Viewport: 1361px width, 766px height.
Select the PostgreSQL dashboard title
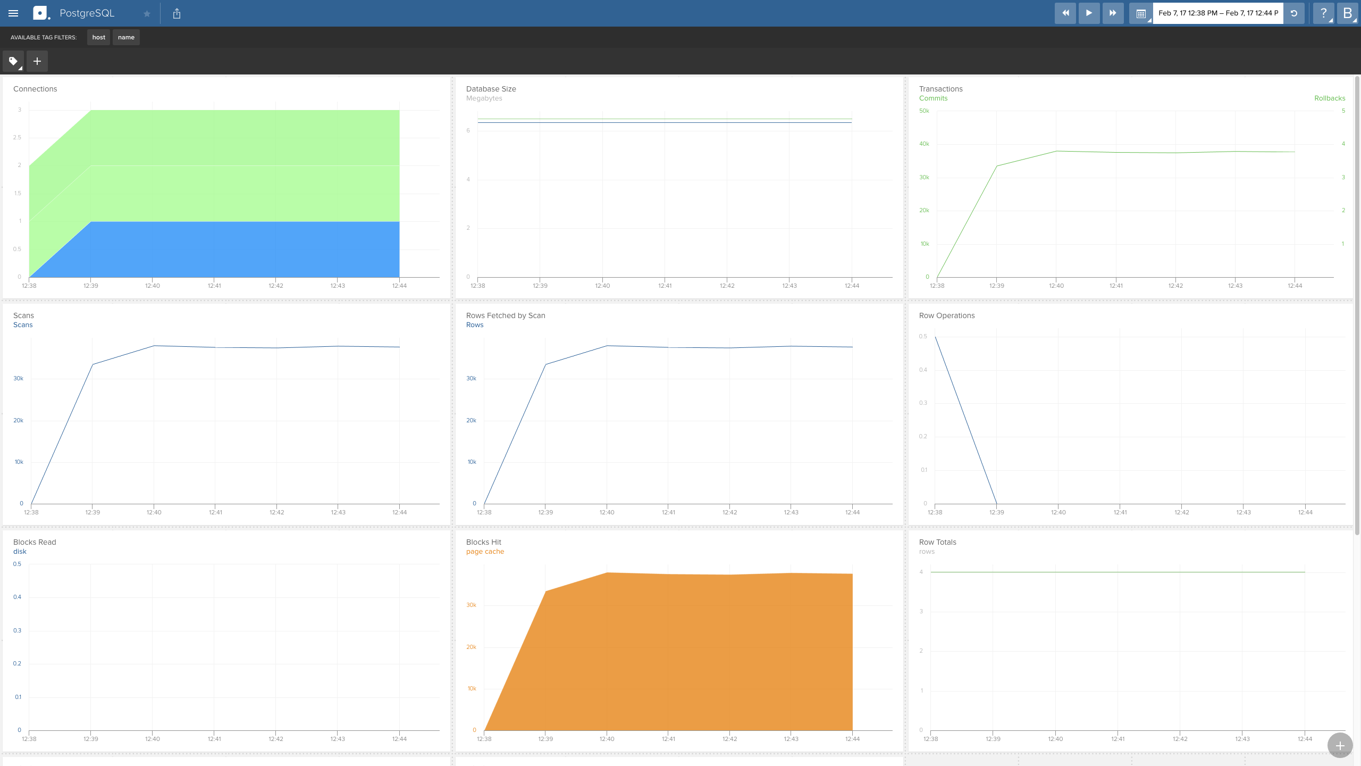pyautogui.click(x=87, y=13)
